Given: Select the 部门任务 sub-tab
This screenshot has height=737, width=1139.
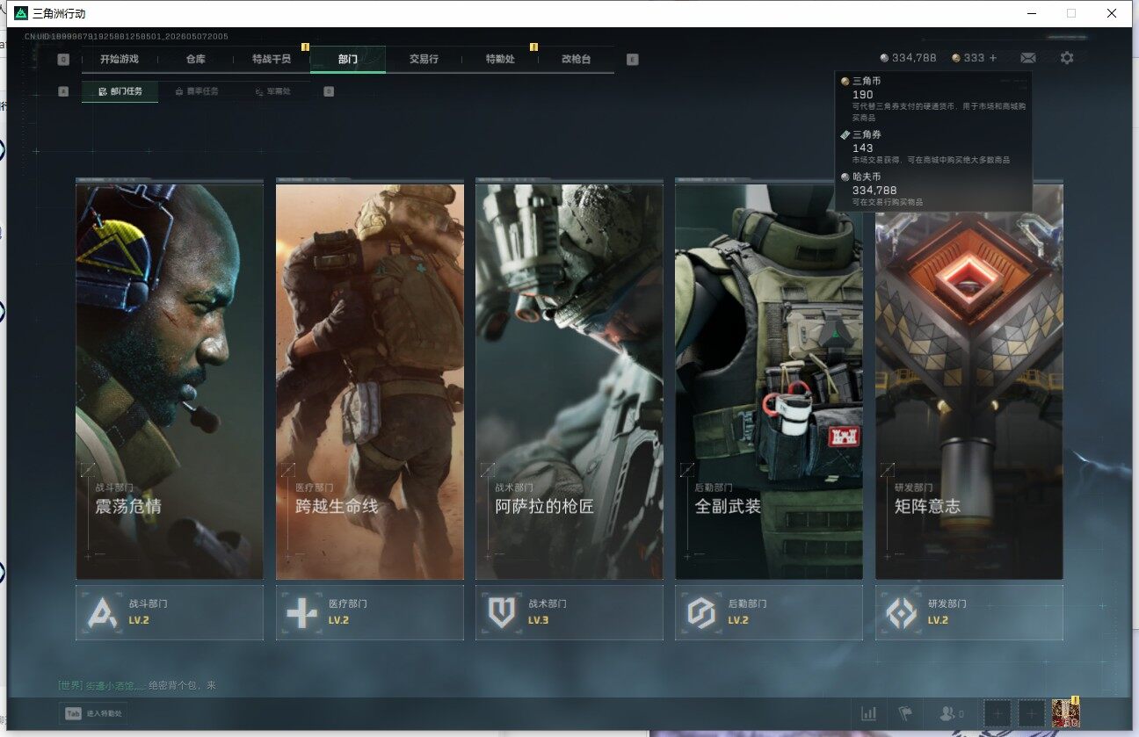Looking at the screenshot, I should point(120,91).
